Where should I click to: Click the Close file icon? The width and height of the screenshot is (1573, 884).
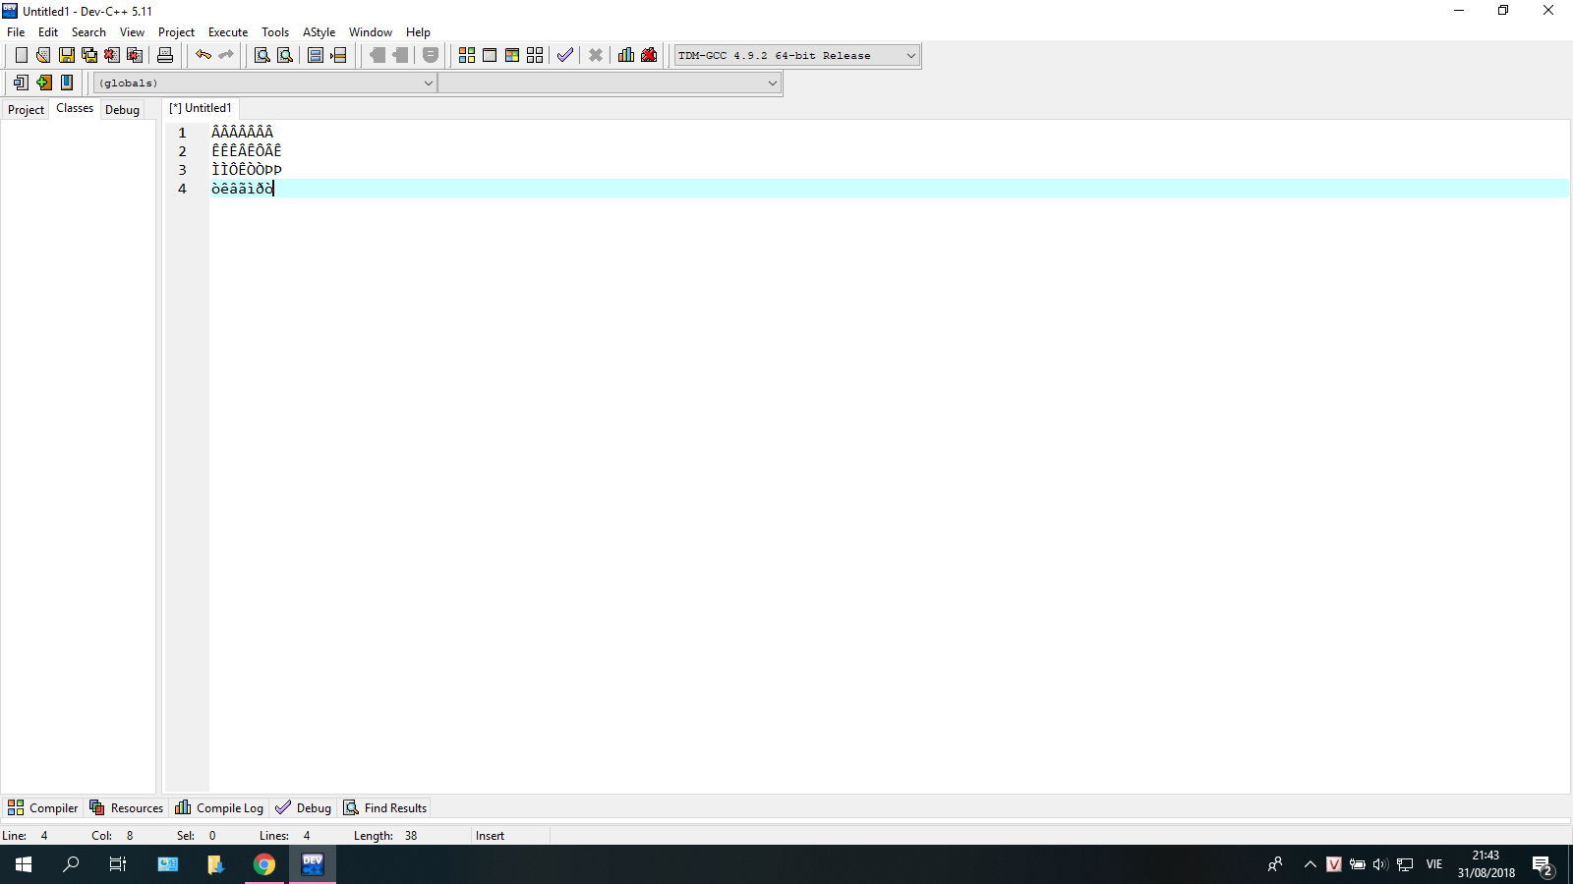tap(112, 55)
